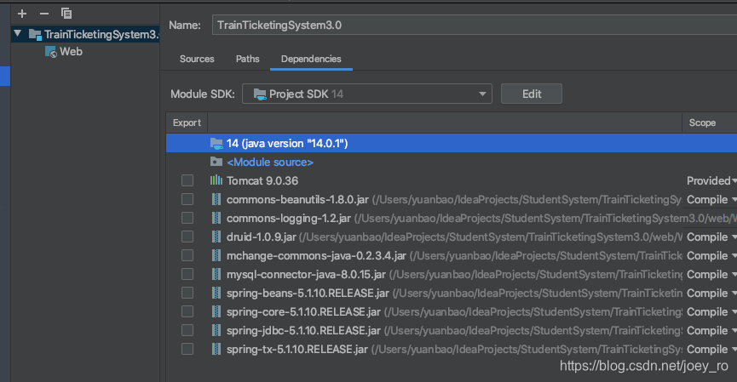Click the spring-jdbc jar icon

coord(216,331)
